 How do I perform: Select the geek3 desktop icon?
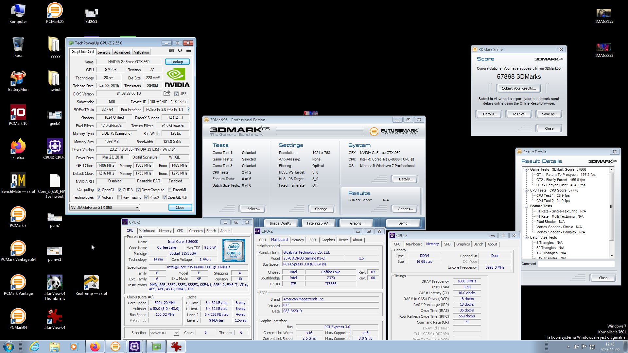[x=55, y=118]
